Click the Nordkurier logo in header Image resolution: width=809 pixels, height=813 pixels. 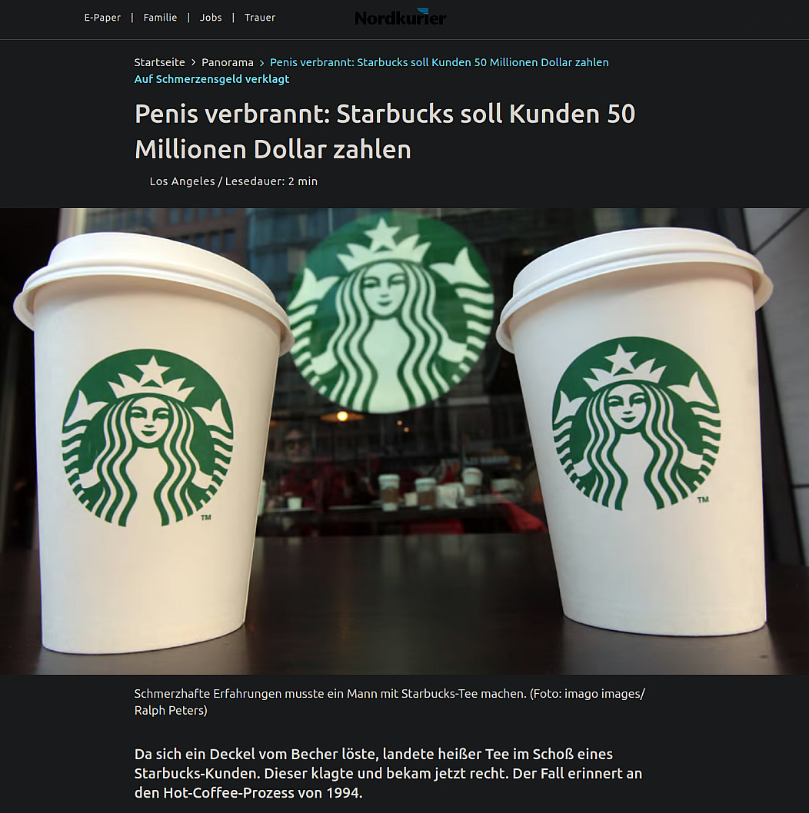pos(400,18)
